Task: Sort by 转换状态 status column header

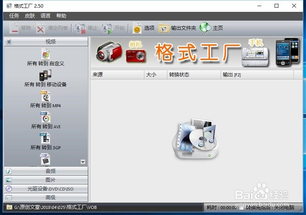Action: pyautogui.click(x=194, y=75)
